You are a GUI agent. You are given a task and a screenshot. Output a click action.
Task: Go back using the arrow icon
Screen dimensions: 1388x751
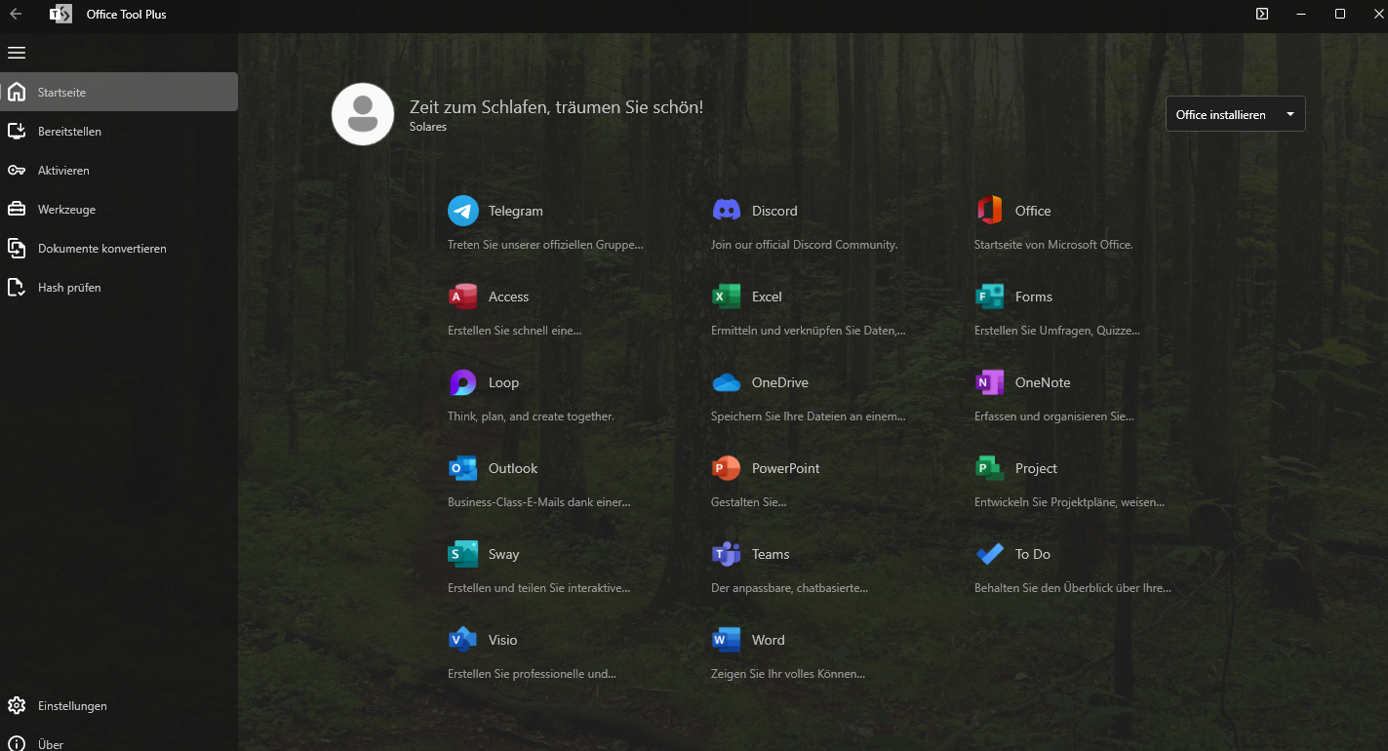16,14
